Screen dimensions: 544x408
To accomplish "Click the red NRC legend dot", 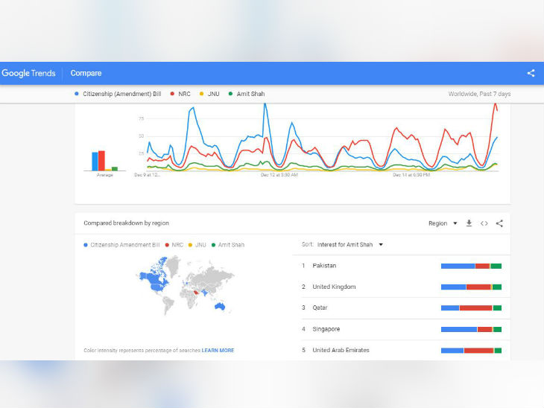I will (172, 94).
